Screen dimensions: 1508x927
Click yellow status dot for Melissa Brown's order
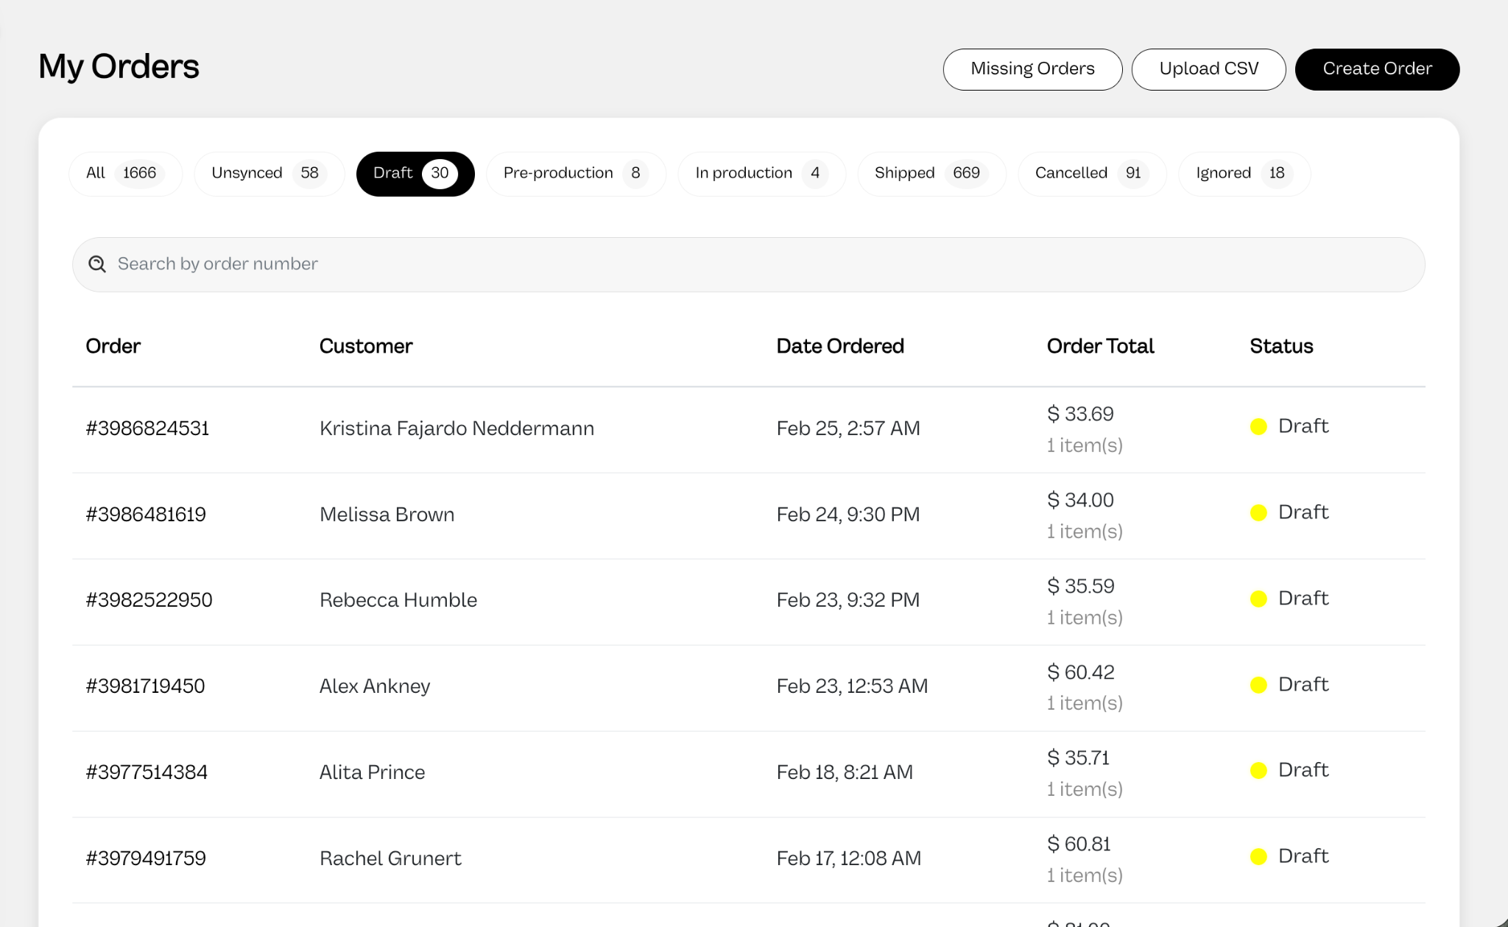[x=1258, y=513]
